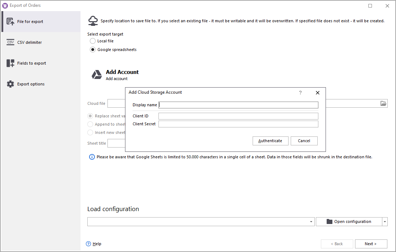Click the Client Secret input field

tap(238, 124)
